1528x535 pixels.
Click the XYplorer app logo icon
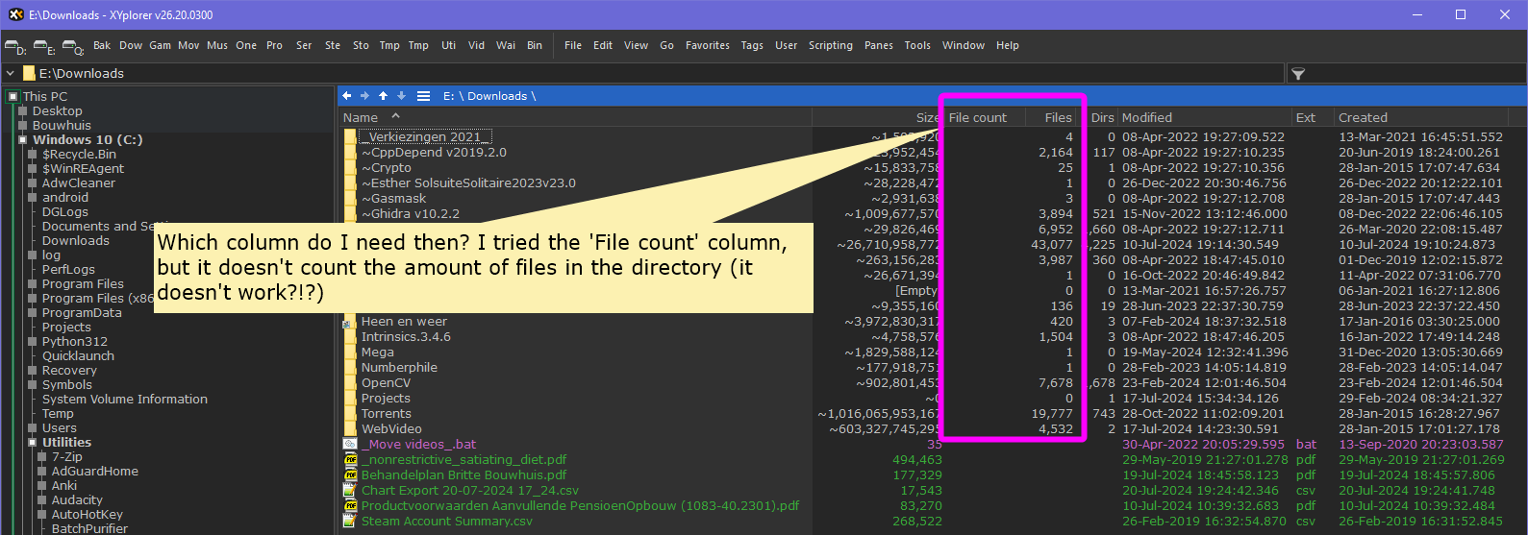point(15,14)
